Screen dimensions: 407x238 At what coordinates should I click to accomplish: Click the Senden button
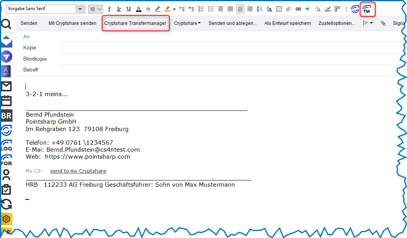29,23
